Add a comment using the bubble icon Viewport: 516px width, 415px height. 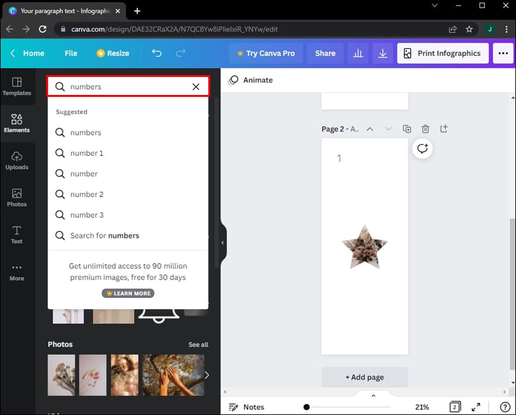(x=422, y=148)
